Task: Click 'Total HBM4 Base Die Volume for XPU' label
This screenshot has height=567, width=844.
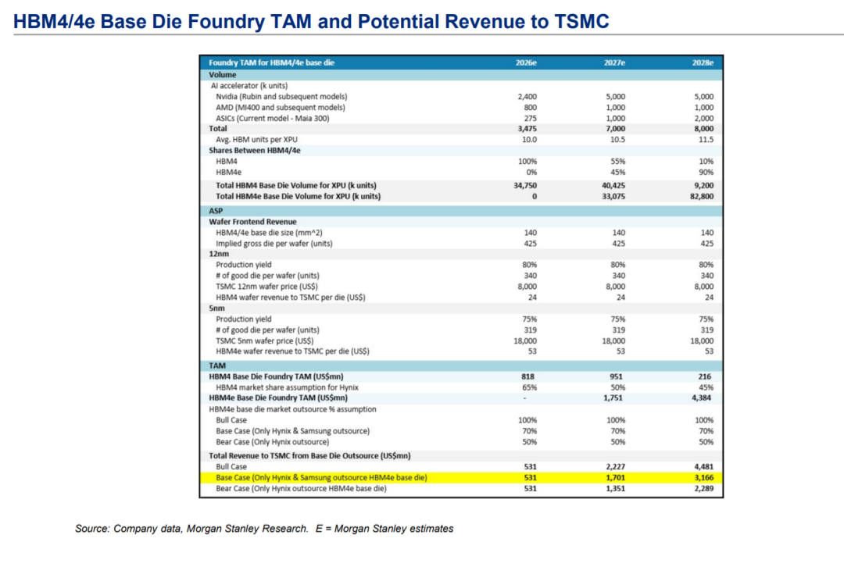Action: click(296, 186)
